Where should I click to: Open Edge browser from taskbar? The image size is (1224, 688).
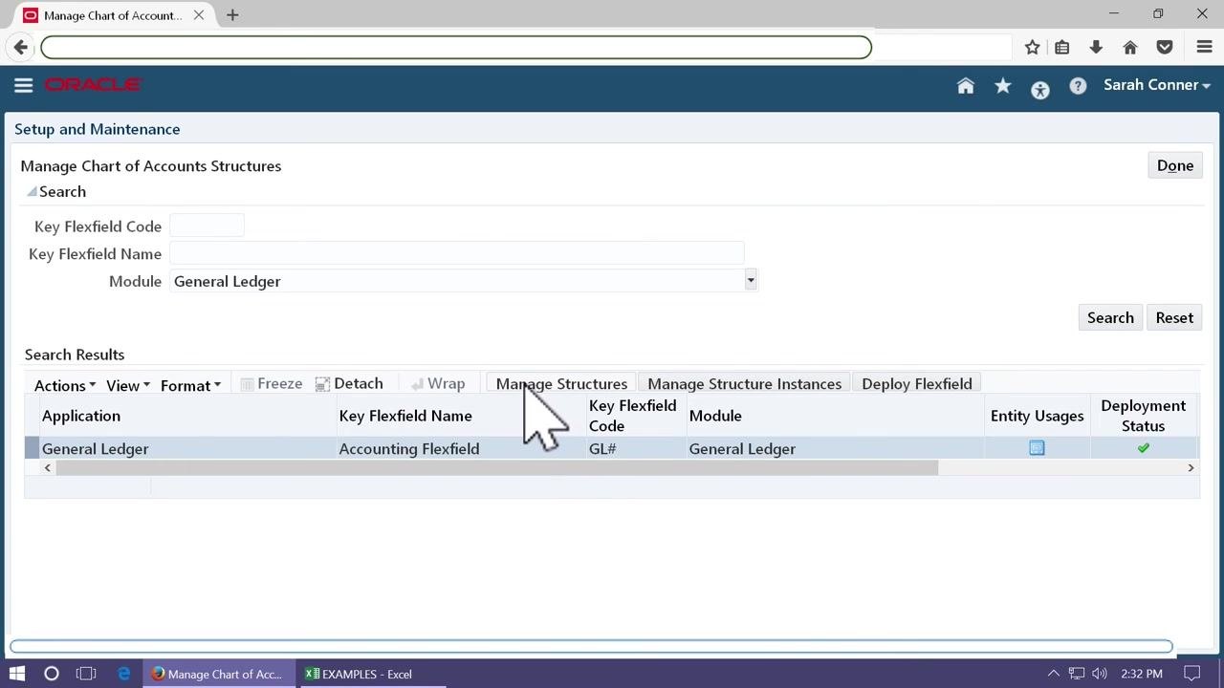(x=124, y=674)
